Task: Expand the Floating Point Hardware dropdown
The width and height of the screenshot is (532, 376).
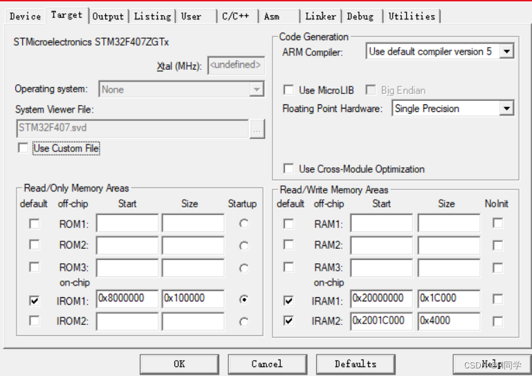Action: (x=507, y=109)
